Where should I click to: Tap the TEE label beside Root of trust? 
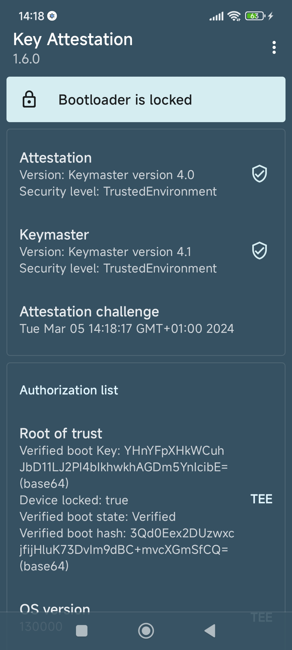coord(261,499)
